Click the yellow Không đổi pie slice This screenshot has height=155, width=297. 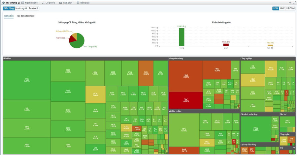tap(75, 35)
